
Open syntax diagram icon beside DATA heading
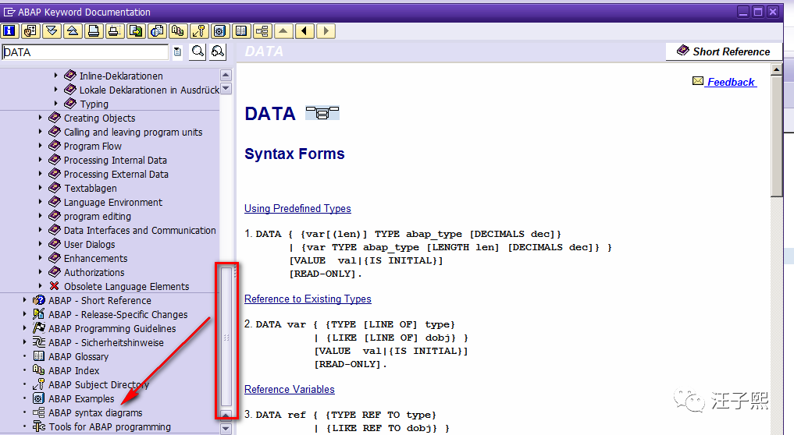point(322,113)
